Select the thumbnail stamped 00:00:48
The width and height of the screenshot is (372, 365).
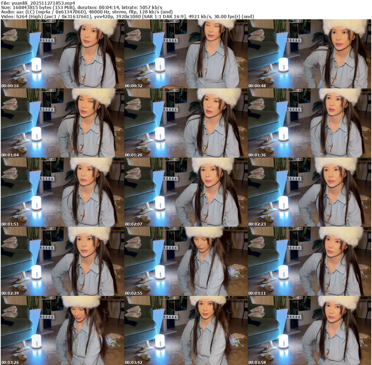click(310, 54)
